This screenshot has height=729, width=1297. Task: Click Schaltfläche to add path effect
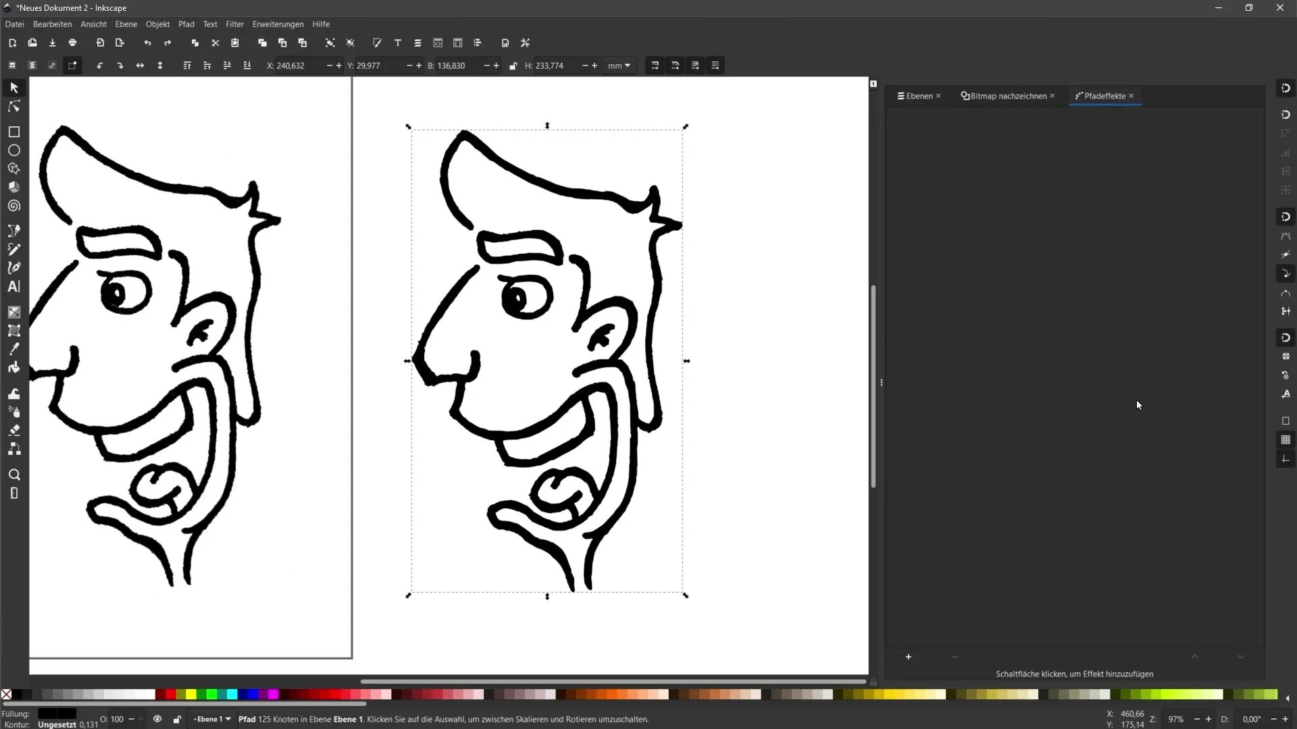[908, 658]
